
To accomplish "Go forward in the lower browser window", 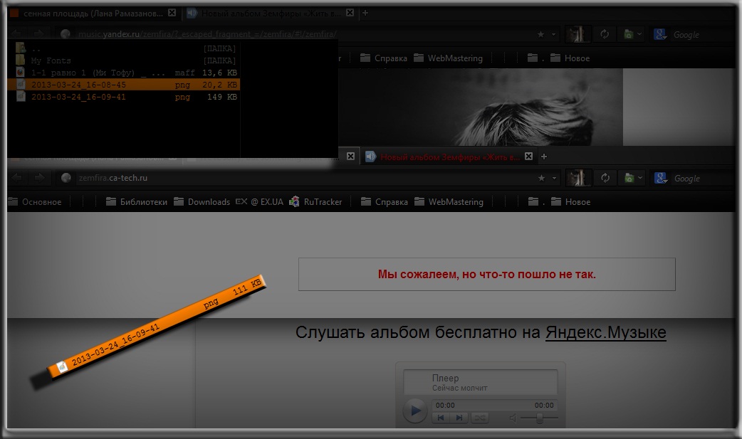I will click(x=39, y=178).
